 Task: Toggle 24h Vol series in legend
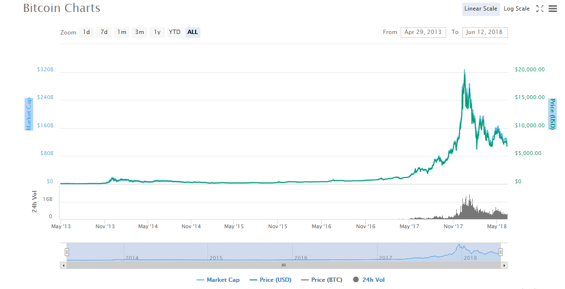click(369, 279)
